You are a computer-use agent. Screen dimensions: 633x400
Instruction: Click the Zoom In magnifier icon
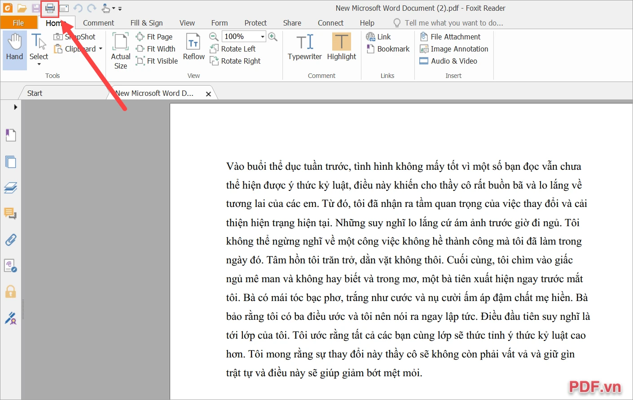tap(273, 37)
